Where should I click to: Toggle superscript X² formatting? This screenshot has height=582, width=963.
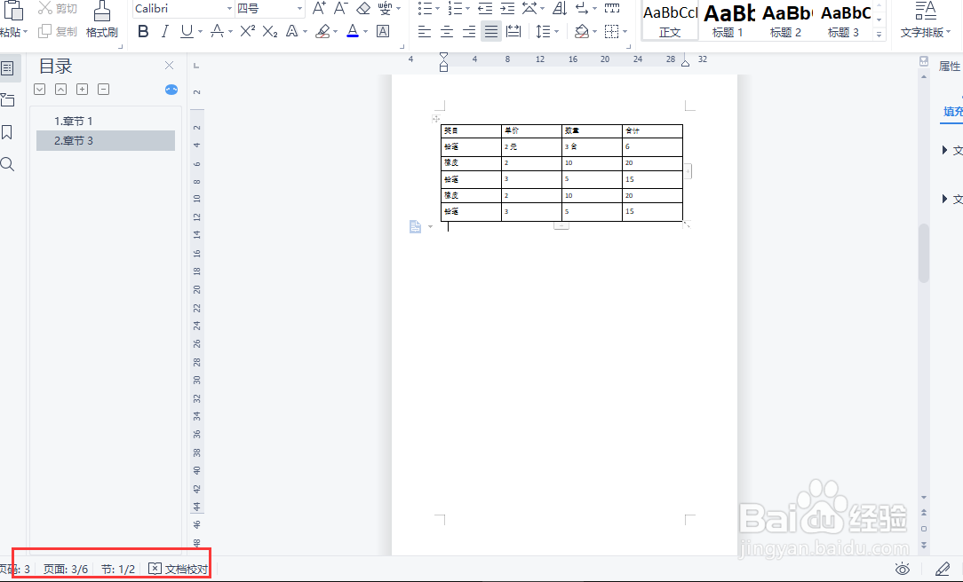pos(248,31)
